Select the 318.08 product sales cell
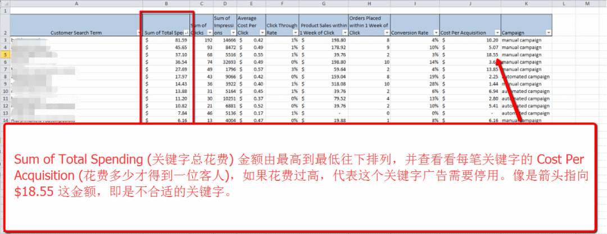Image resolution: width=607 pixels, height=234 pixels. pyautogui.click(x=324, y=84)
